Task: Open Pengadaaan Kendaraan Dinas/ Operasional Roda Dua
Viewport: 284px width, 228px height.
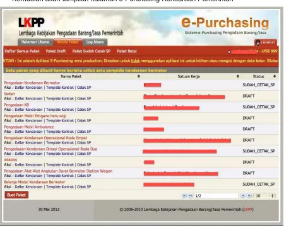Action: [x=50, y=149]
